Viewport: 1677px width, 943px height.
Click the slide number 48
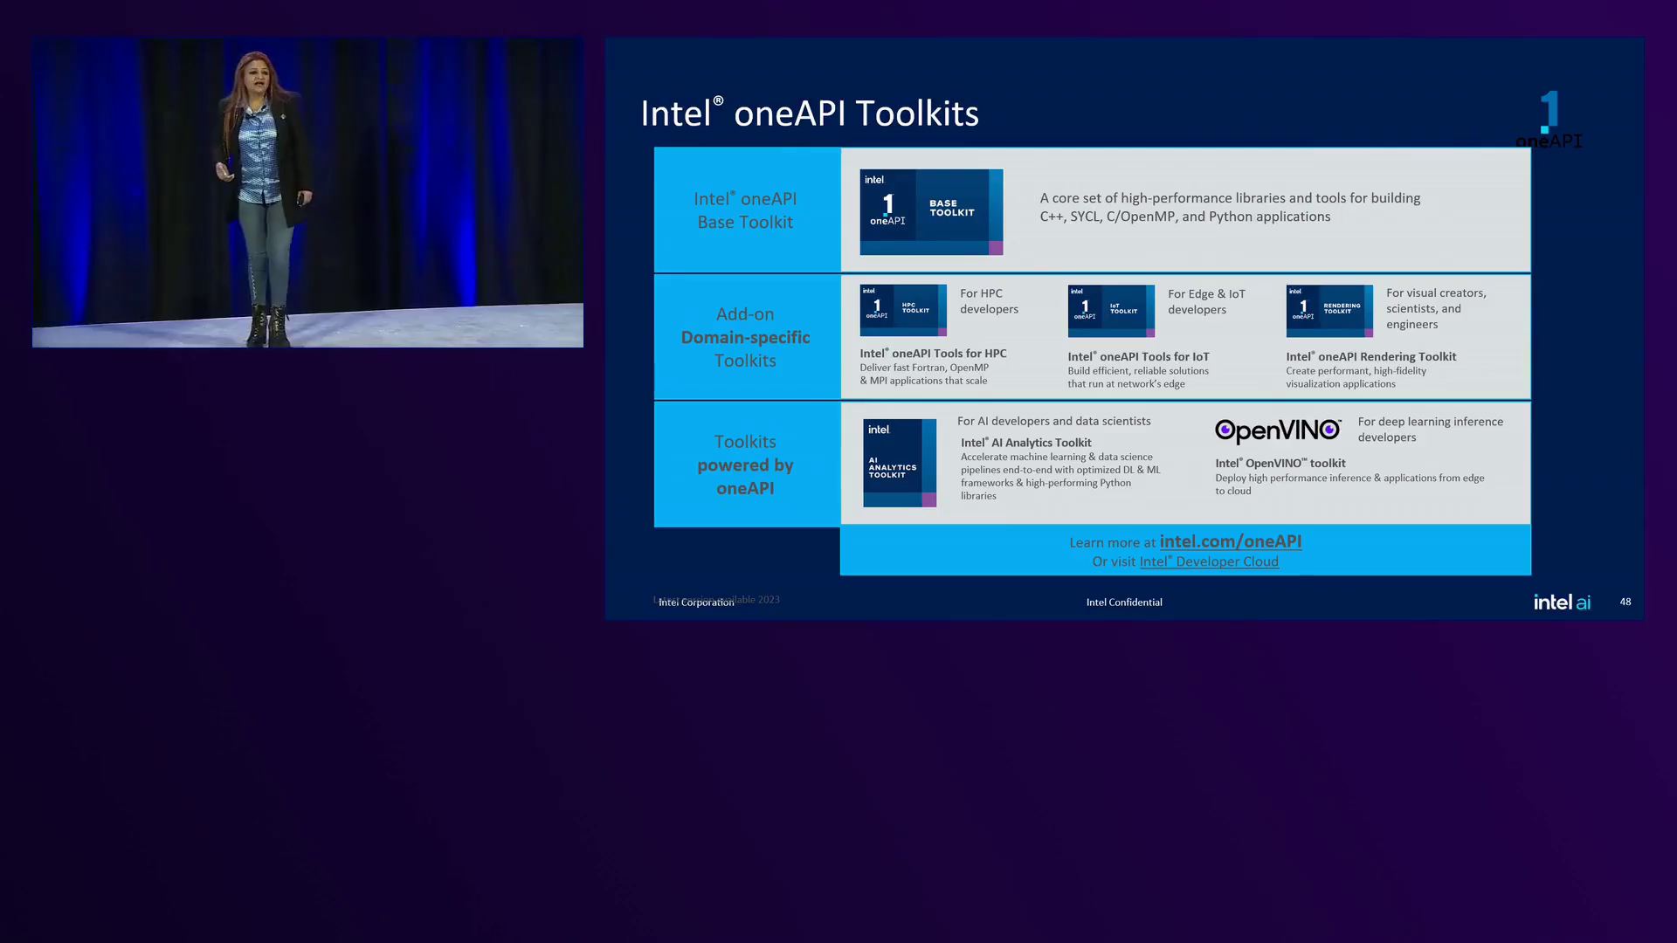click(1625, 602)
